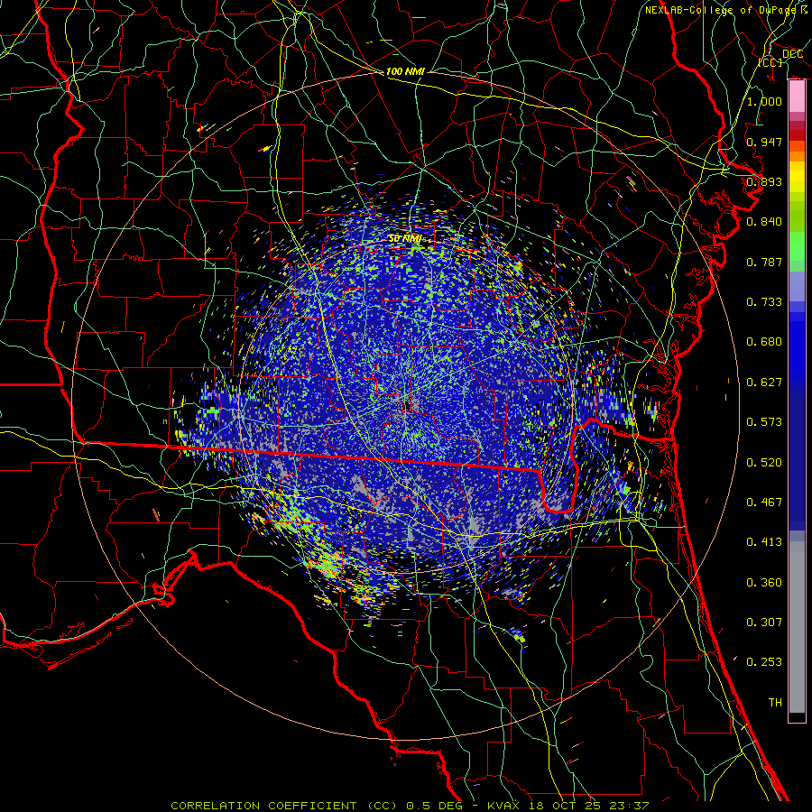Click the 0.787 legend value
812x812 pixels.
pos(764,262)
